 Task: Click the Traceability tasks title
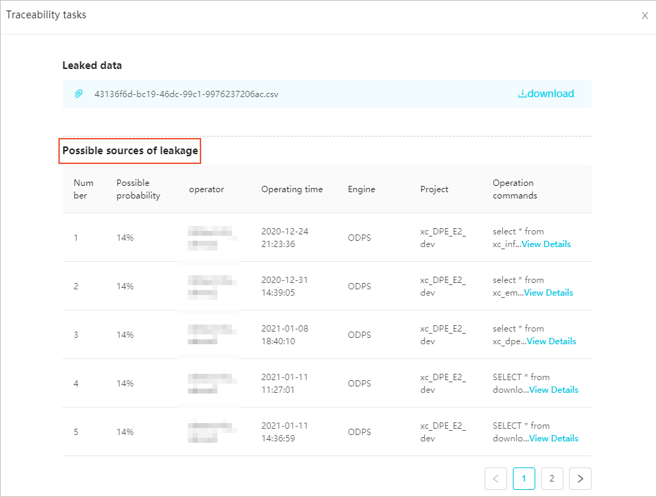tap(46, 15)
